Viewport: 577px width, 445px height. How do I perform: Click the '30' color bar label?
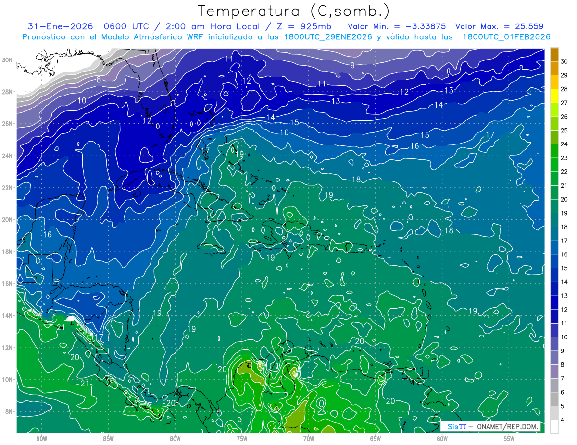[564, 61]
